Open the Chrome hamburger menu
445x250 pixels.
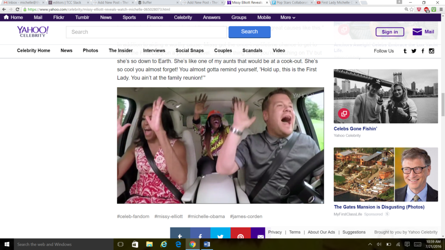click(x=440, y=9)
